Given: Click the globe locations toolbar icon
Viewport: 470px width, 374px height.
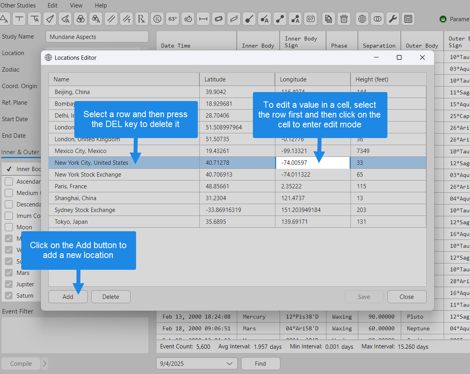Looking at the screenshot, I should click(x=362, y=18).
